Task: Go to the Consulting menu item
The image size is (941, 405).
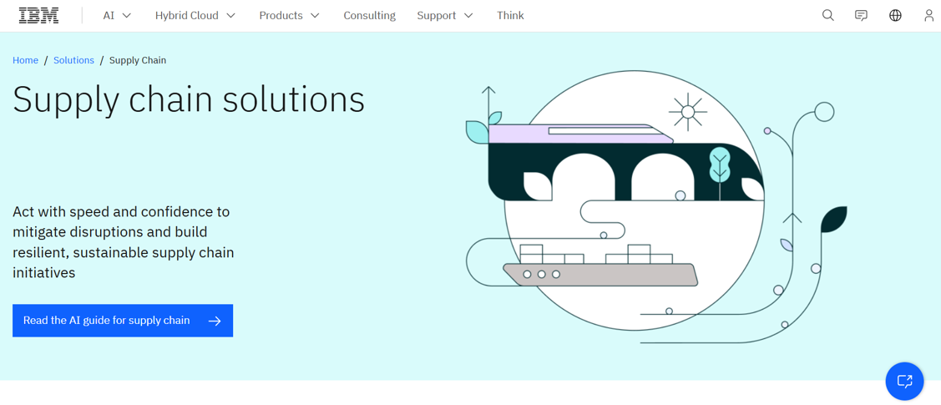Action: 369,15
